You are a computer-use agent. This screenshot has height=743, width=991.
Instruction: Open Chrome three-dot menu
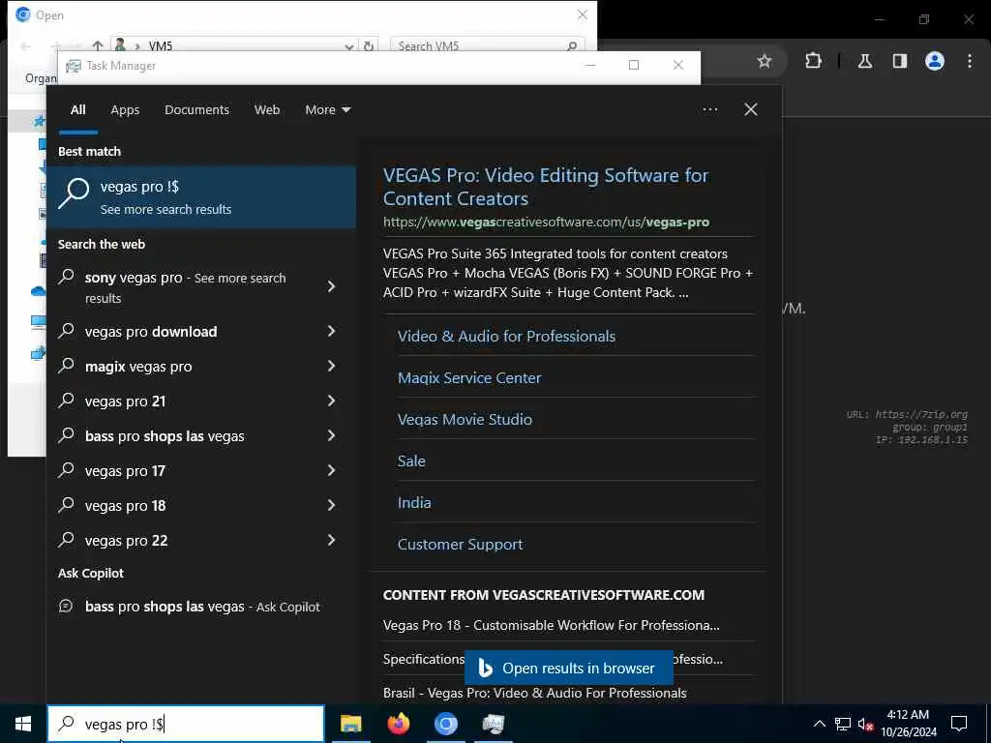coord(970,61)
